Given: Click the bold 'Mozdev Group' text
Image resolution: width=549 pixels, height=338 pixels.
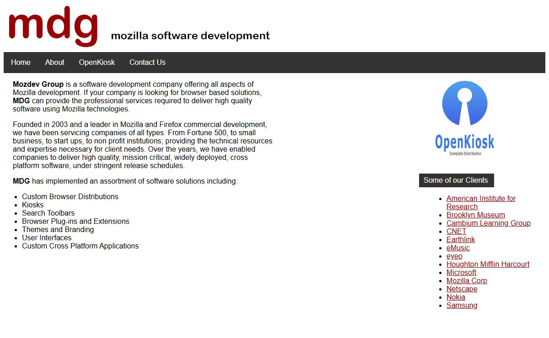Looking at the screenshot, I should coord(38,84).
